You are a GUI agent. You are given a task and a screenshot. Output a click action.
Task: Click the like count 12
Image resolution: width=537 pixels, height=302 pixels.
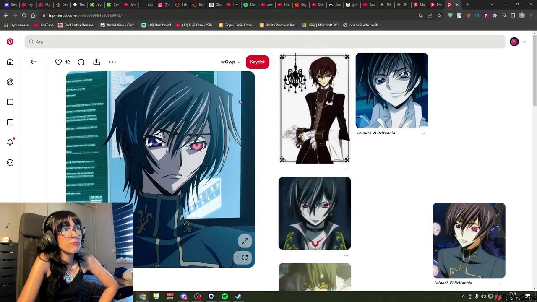click(x=67, y=62)
